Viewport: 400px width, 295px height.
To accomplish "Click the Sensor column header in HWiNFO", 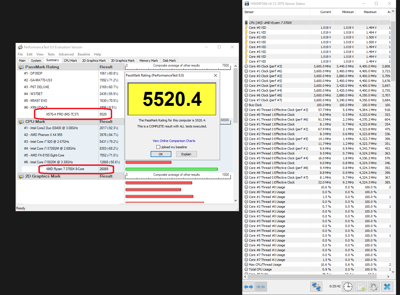I will click(276, 12).
